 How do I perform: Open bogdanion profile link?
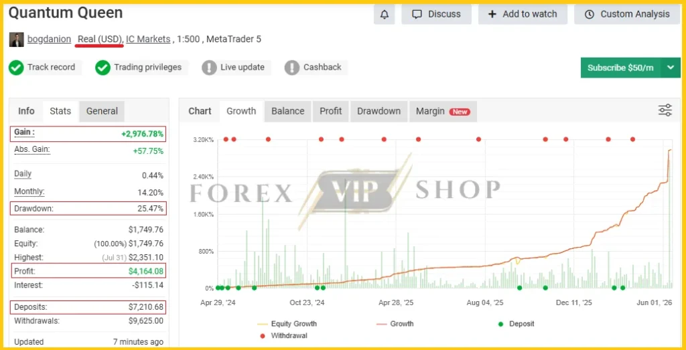click(49, 39)
